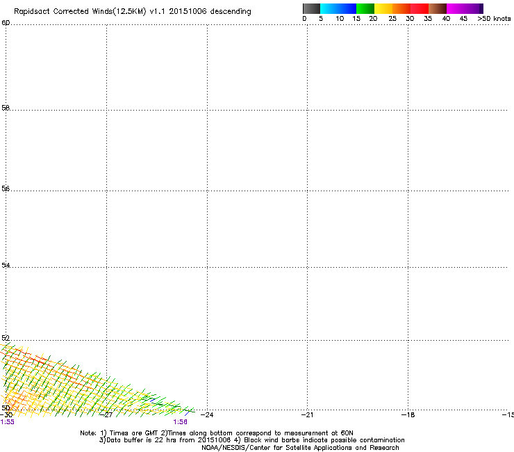Click the latitude label 60
Screen dimensions: 514x452
click(x=6, y=23)
